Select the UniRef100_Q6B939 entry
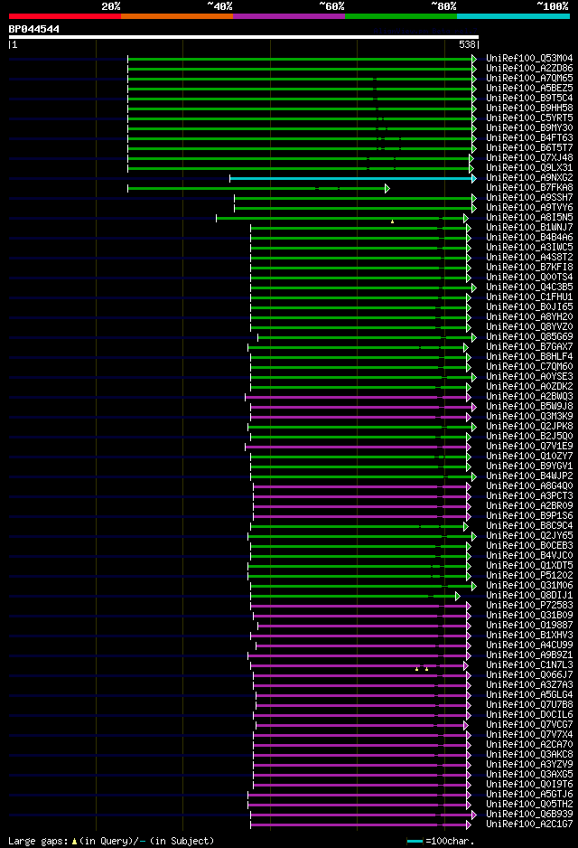Viewport: 578px width, 848px height. pos(529,814)
